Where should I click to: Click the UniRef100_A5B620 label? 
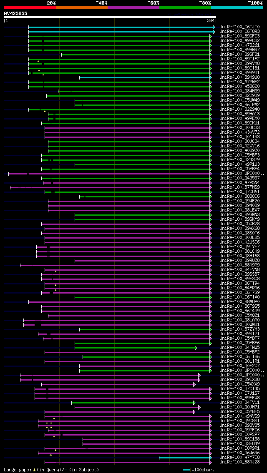pos(239,87)
